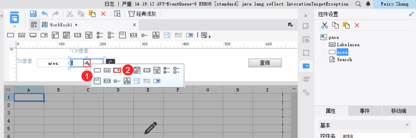The height and width of the screenshot is (138, 416).
Task: Choose the lab label widget in the popup
Action: coord(107,70)
